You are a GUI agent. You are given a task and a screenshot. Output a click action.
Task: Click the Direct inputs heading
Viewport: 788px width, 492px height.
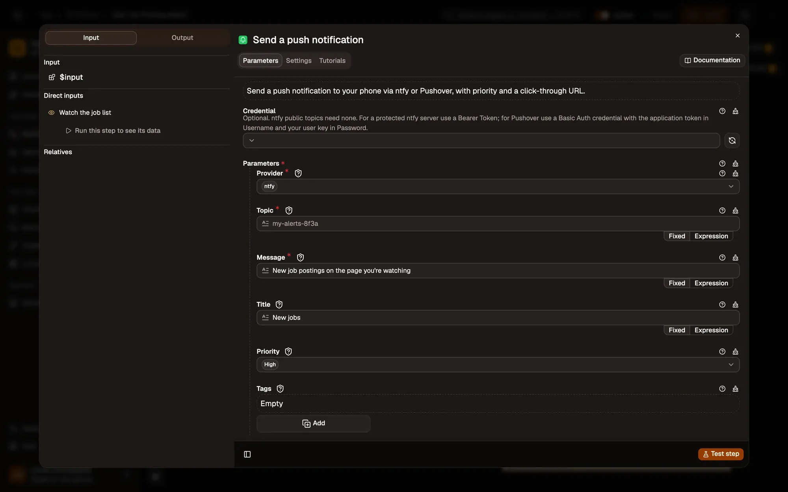tap(63, 96)
